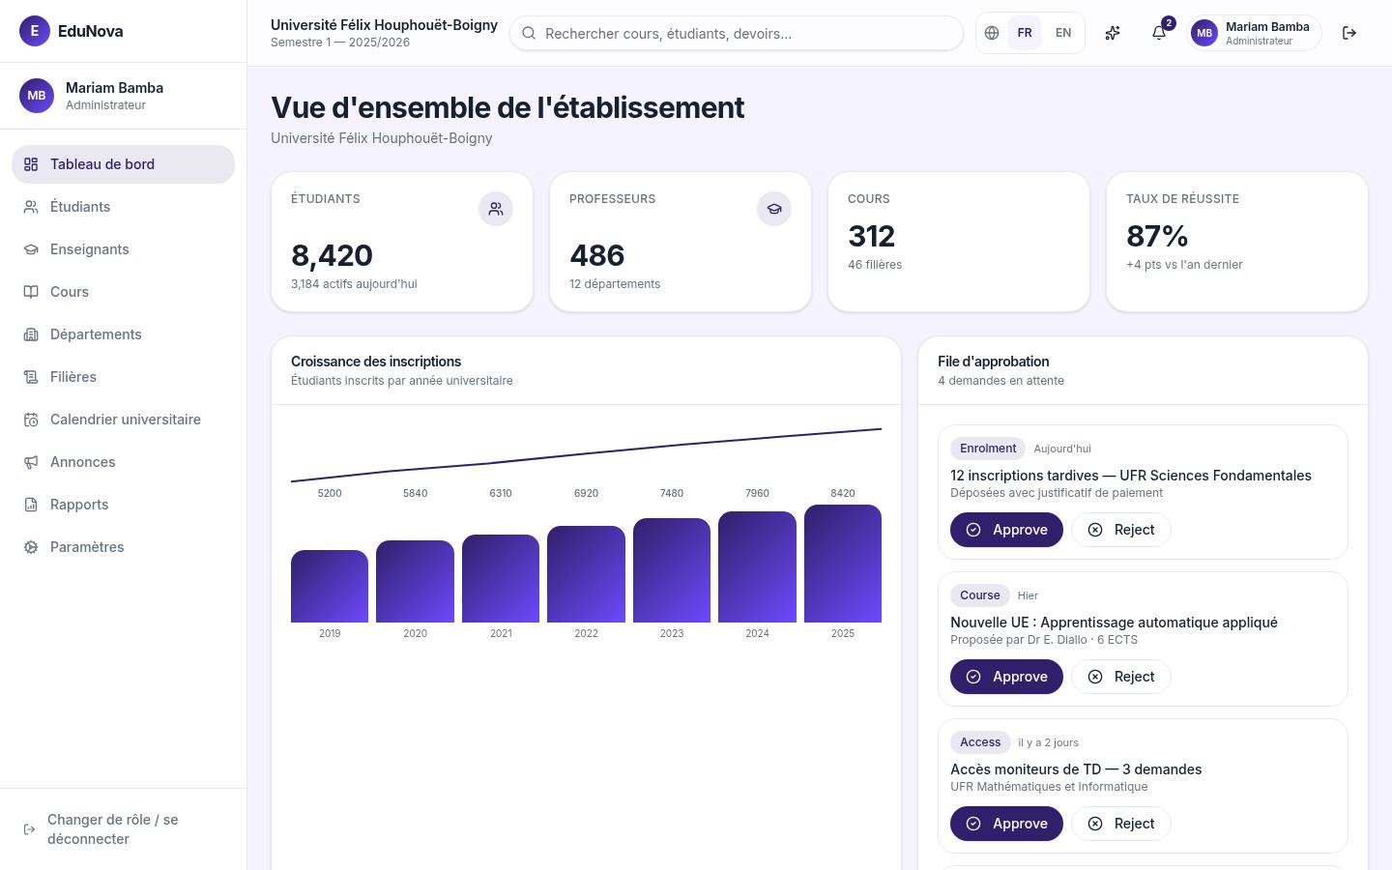Image resolution: width=1392 pixels, height=870 pixels.
Task: Reject the 12 inscriptions tardives request
Action: pos(1121,530)
